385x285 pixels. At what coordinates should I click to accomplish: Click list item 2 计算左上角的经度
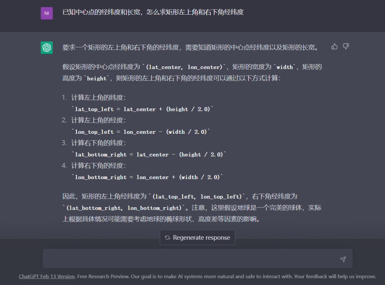[x=98, y=121]
